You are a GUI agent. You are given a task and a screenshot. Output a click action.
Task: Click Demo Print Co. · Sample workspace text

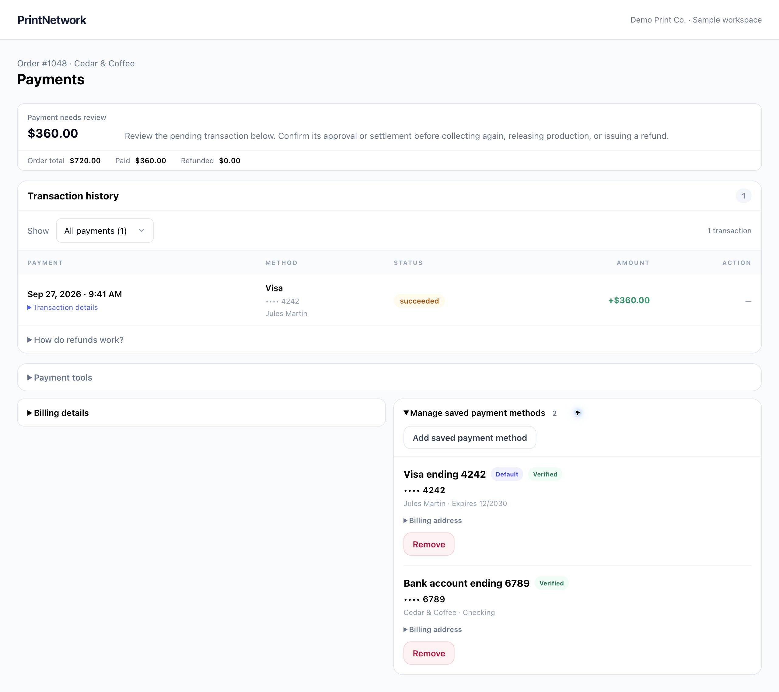[x=696, y=20]
